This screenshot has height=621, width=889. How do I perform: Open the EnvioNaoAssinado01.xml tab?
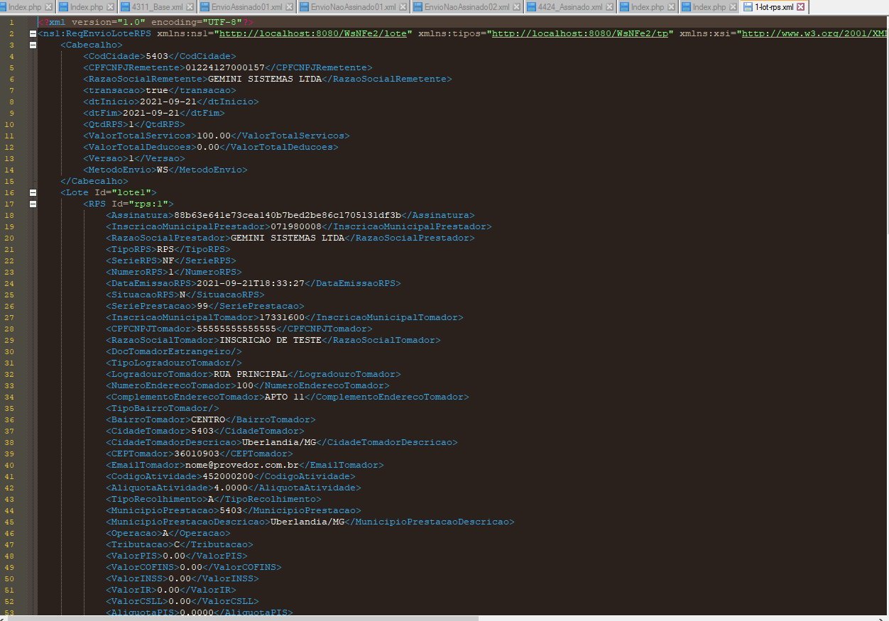point(354,7)
